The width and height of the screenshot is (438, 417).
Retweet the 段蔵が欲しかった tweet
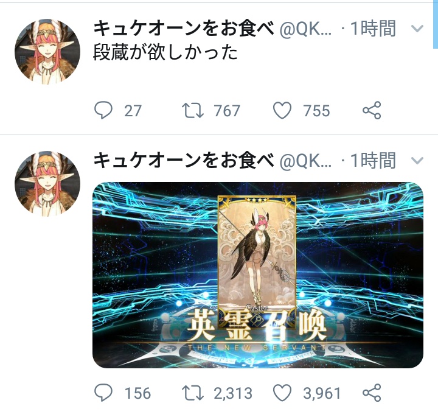[x=192, y=110]
